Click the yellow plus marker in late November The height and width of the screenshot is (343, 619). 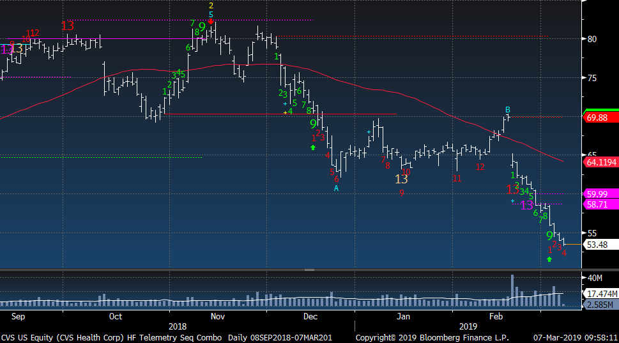click(x=285, y=113)
